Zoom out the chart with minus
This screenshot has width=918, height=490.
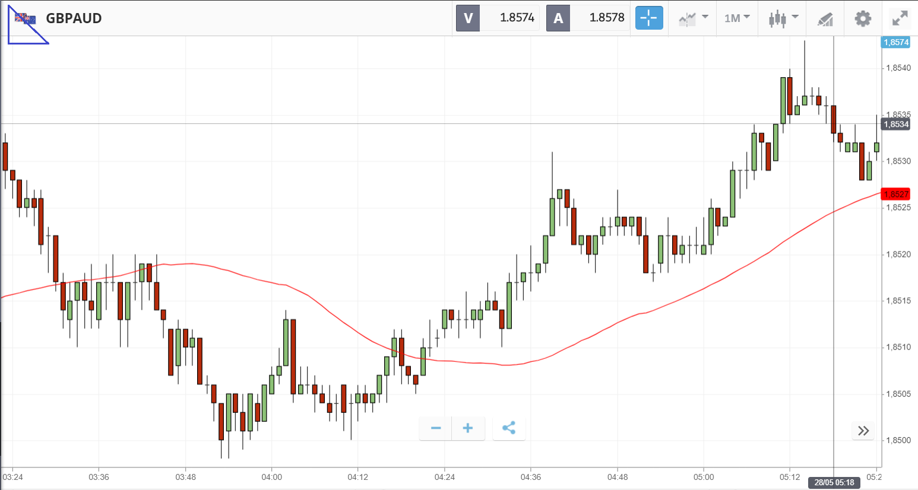point(436,428)
